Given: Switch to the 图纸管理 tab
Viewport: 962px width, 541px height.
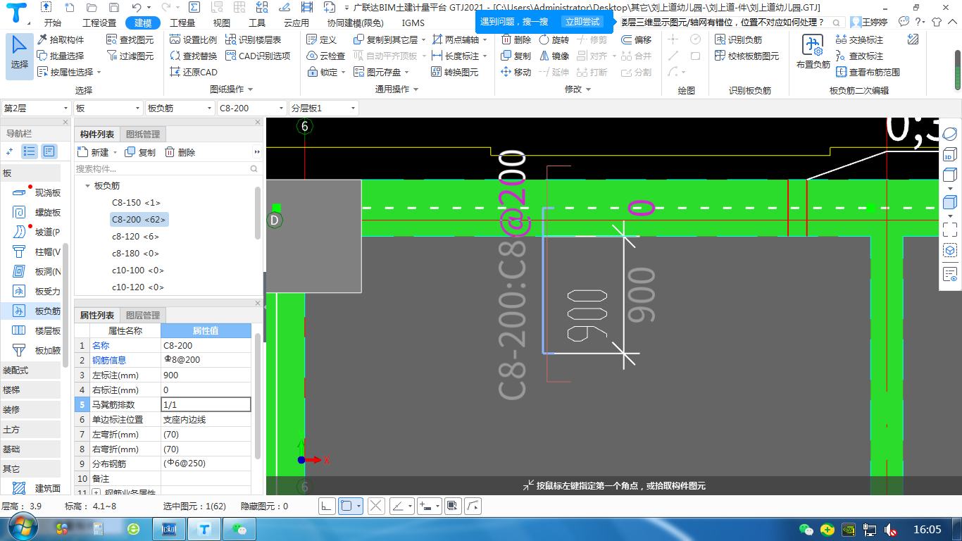Looking at the screenshot, I should coord(143,134).
